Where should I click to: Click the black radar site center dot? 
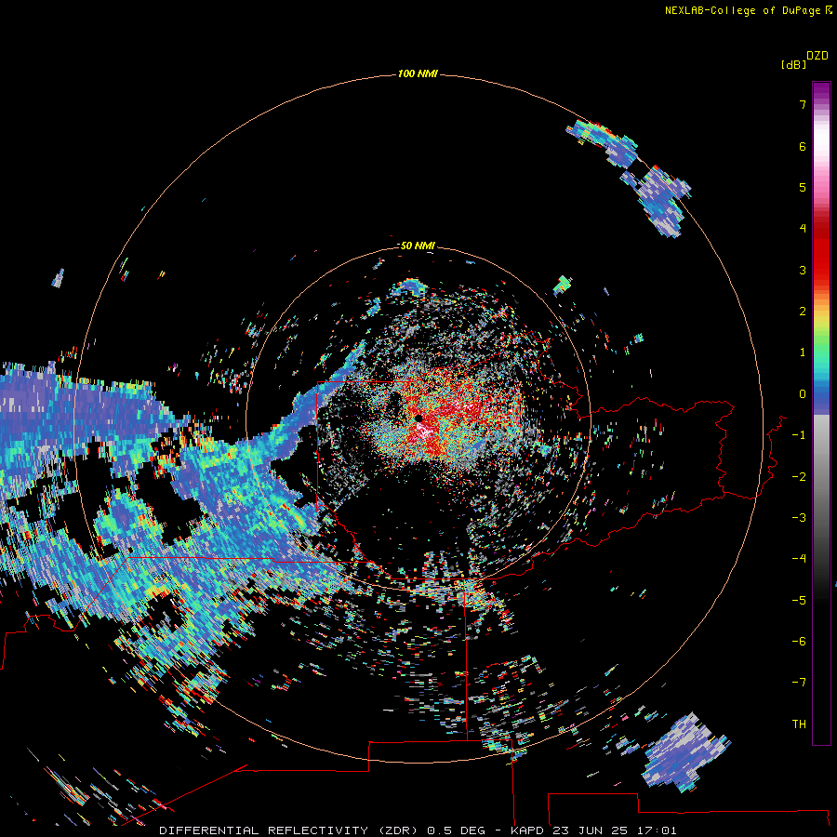pyautogui.click(x=418, y=418)
